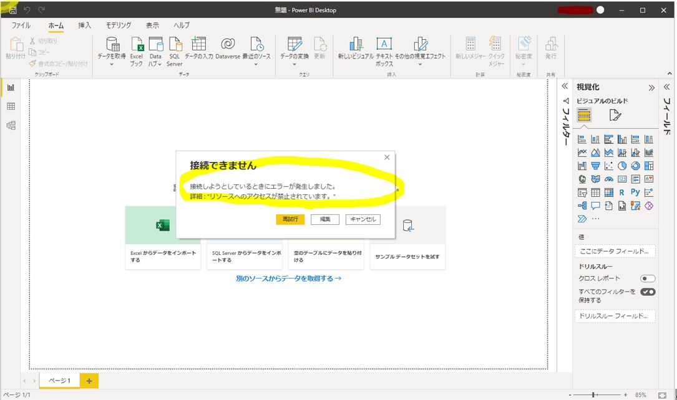Click the Excel ブック icon in ribbon
The width and height of the screenshot is (677, 400).
[137, 45]
